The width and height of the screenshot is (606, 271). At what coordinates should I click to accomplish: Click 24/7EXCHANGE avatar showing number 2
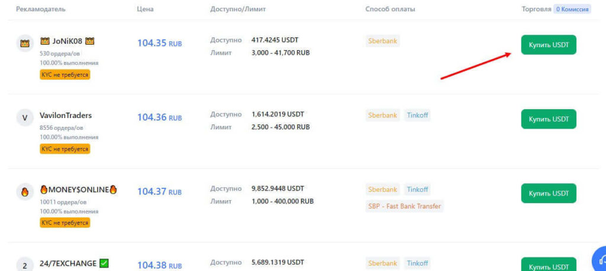pos(24,266)
